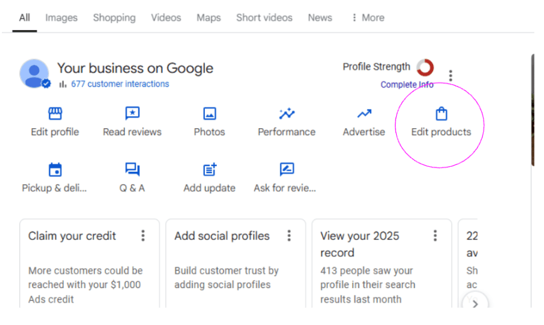
Task: Show next cards with the right arrow
Action: click(475, 304)
